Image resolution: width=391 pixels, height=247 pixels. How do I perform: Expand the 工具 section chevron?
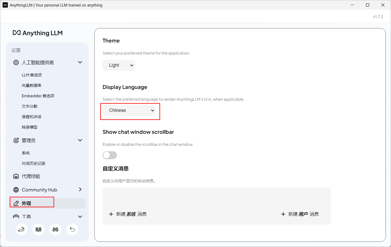click(80, 216)
